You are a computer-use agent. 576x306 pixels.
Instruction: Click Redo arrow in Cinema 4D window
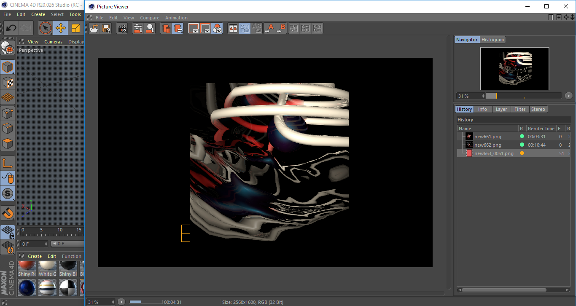tap(26, 28)
